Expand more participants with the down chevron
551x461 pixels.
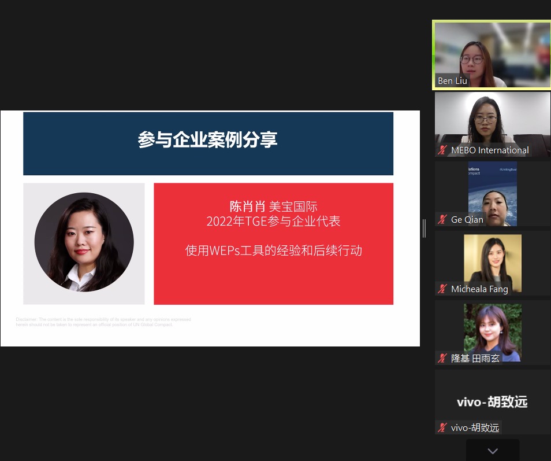tap(492, 451)
